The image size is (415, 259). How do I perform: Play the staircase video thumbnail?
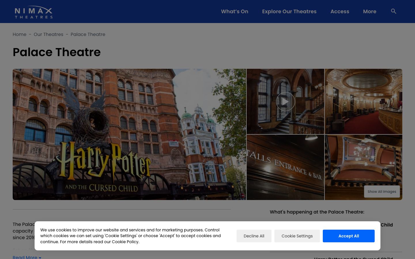tap(285, 102)
